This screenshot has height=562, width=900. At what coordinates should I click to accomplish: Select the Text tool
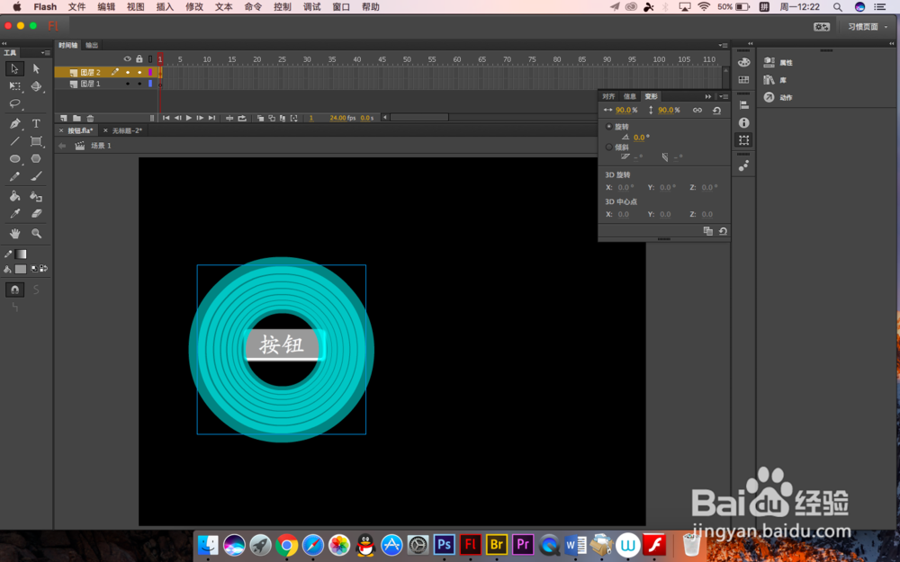(36, 123)
